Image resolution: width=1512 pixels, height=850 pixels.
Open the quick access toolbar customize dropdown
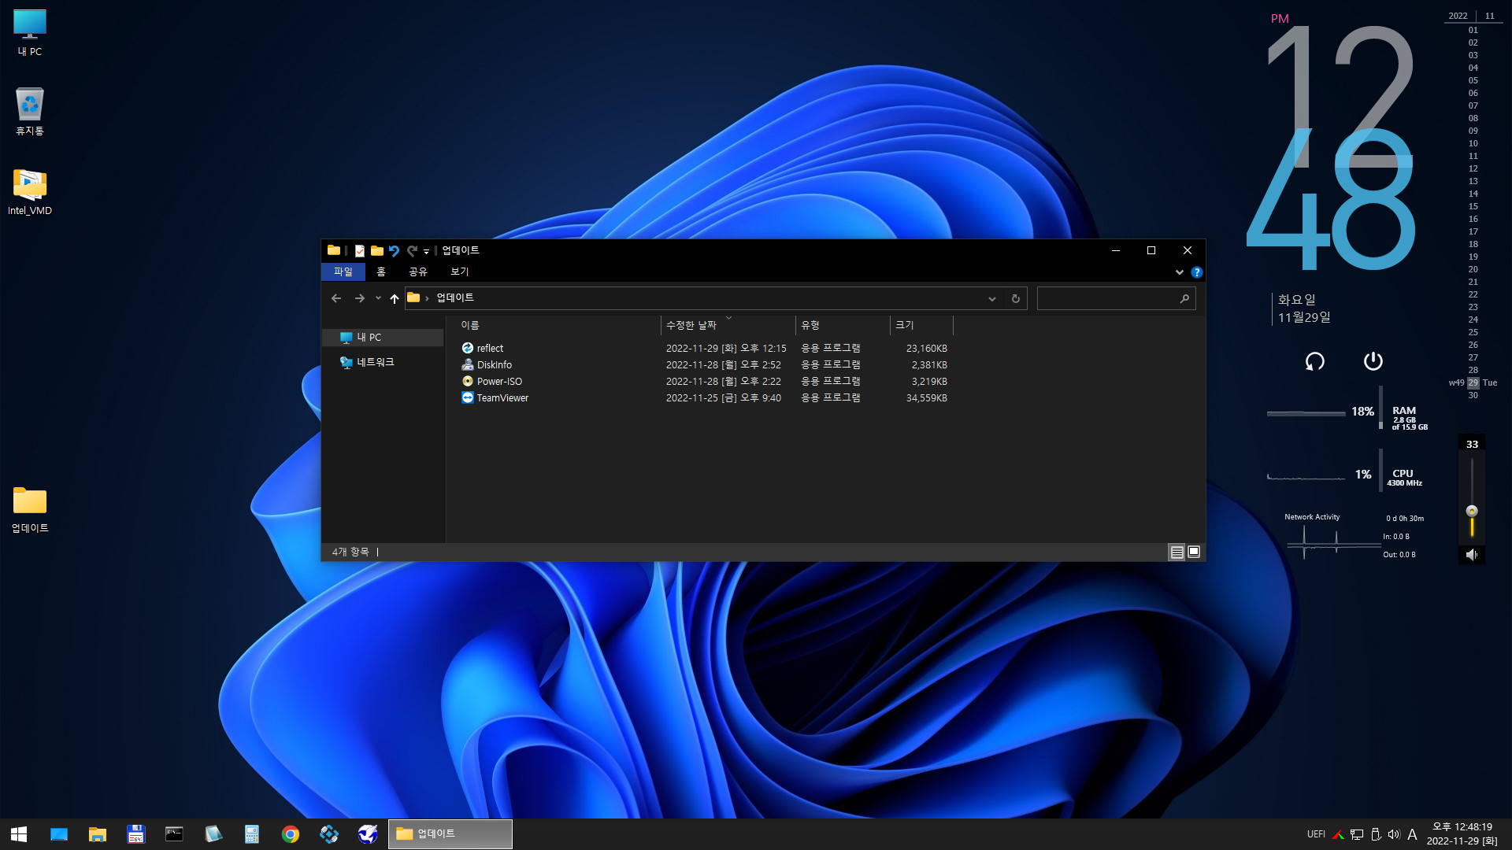(426, 251)
